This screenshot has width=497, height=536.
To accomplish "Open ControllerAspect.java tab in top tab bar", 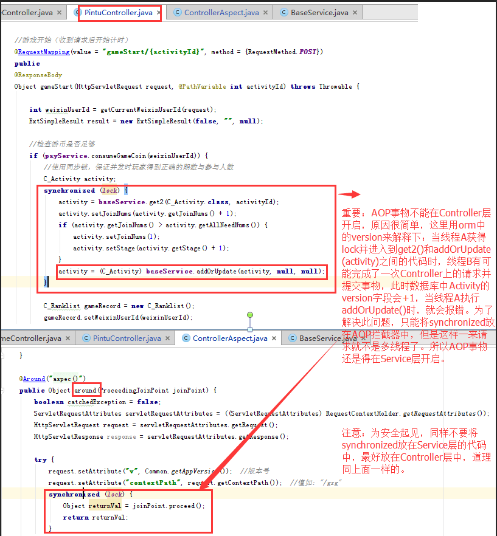I will 221,13.
